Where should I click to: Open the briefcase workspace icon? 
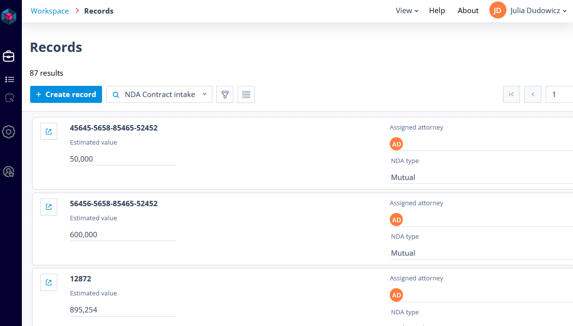coord(9,56)
